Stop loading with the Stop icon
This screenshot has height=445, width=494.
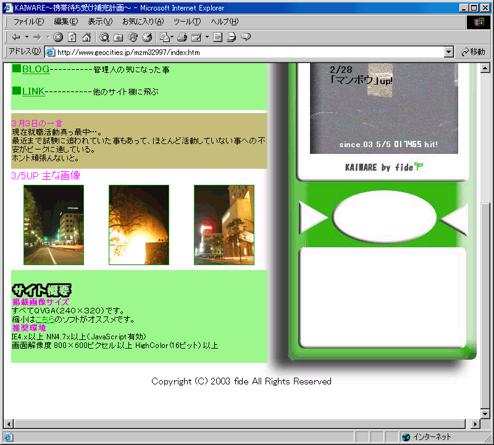pos(58,37)
